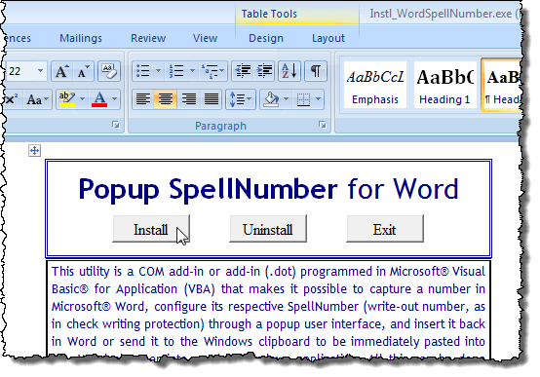This screenshot has height=377, width=540.
Task: Align text right
Action: coord(188,99)
